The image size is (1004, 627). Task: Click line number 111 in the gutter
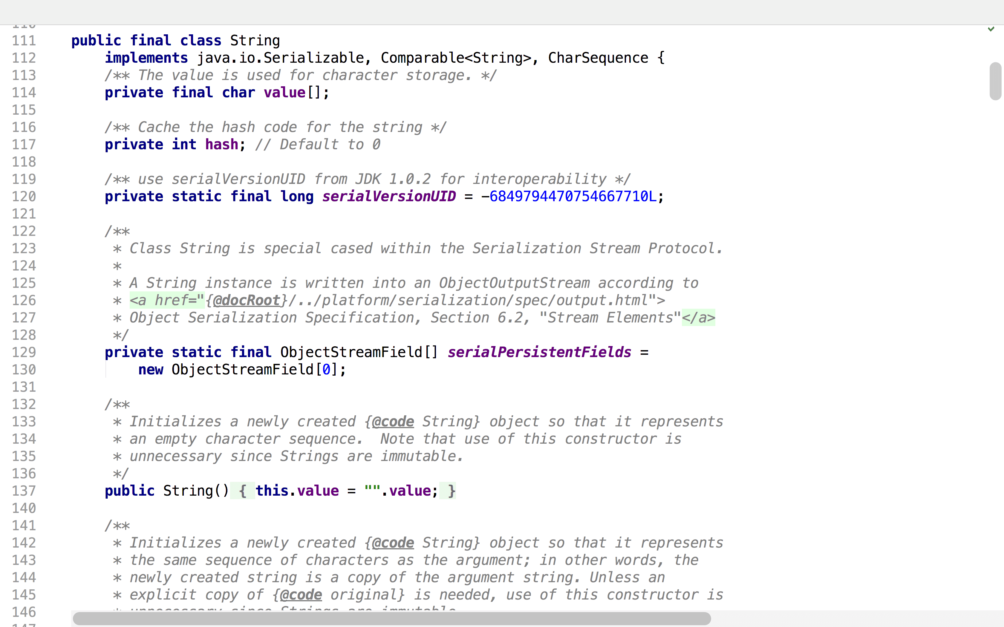(x=24, y=41)
